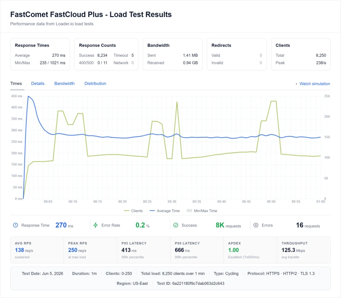
Task: Click the Type: Cycling text
Action: (226, 273)
